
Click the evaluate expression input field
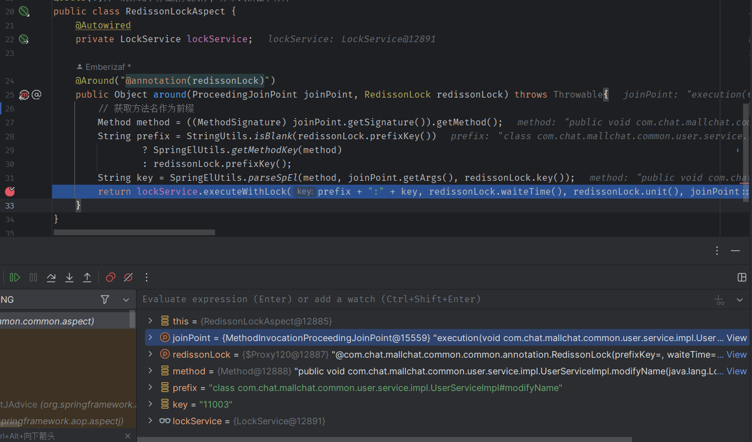425,299
